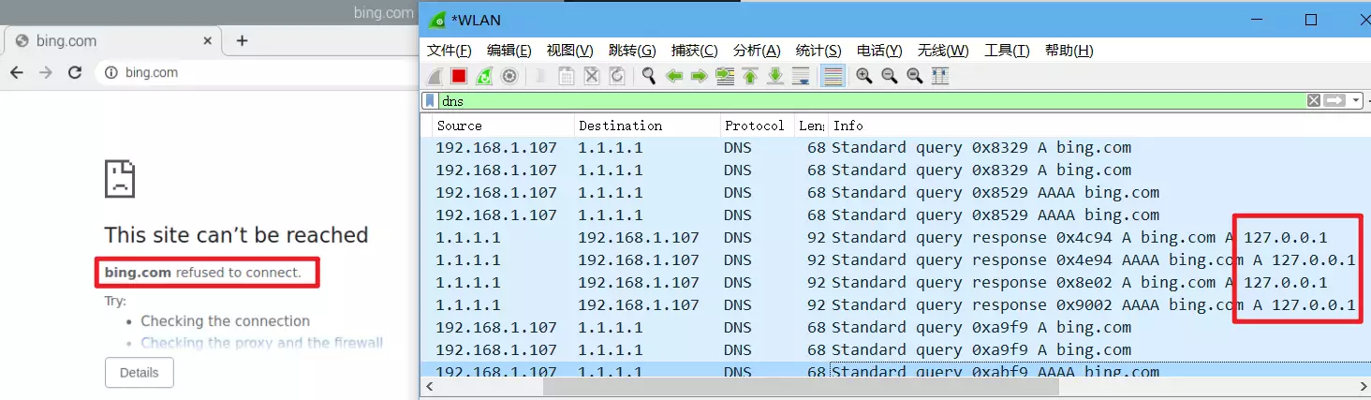Click the Details button in Chrome
The height and width of the screenshot is (400, 1371).
pos(139,372)
